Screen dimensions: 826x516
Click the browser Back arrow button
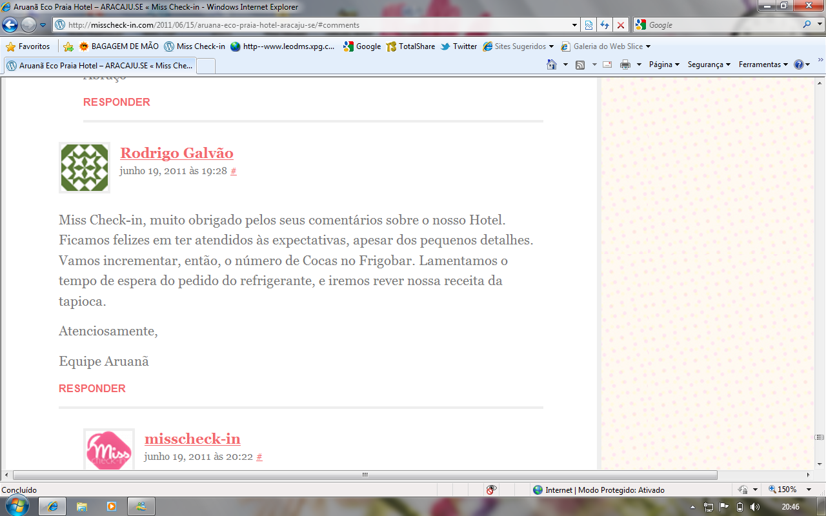tap(10, 25)
